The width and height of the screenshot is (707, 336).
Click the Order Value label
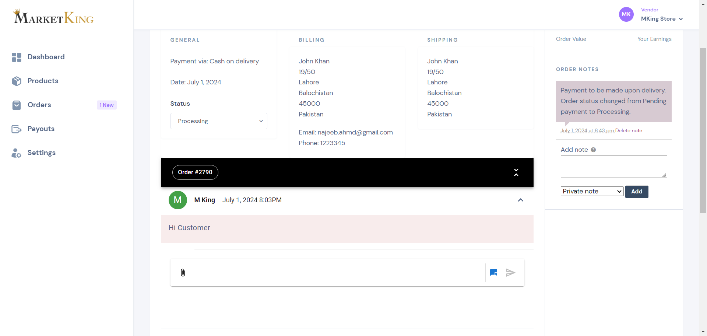pyautogui.click(x=571, y=39)
